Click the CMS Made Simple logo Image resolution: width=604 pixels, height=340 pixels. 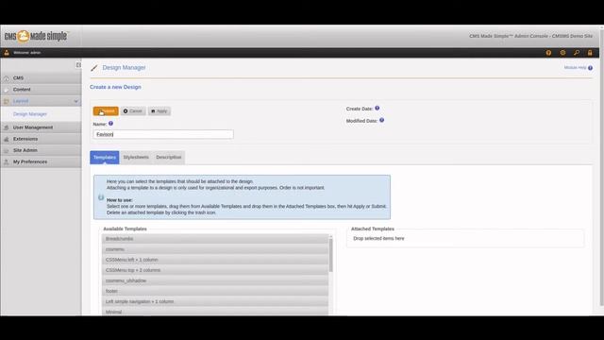36,36
